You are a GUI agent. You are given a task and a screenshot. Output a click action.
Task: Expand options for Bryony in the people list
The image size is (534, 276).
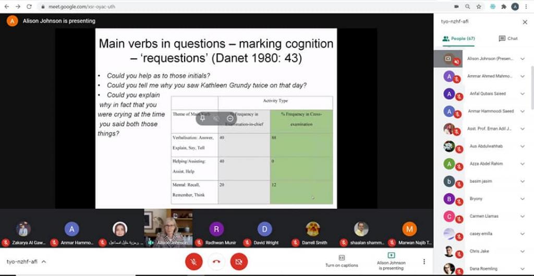click(x=523, y=198)
